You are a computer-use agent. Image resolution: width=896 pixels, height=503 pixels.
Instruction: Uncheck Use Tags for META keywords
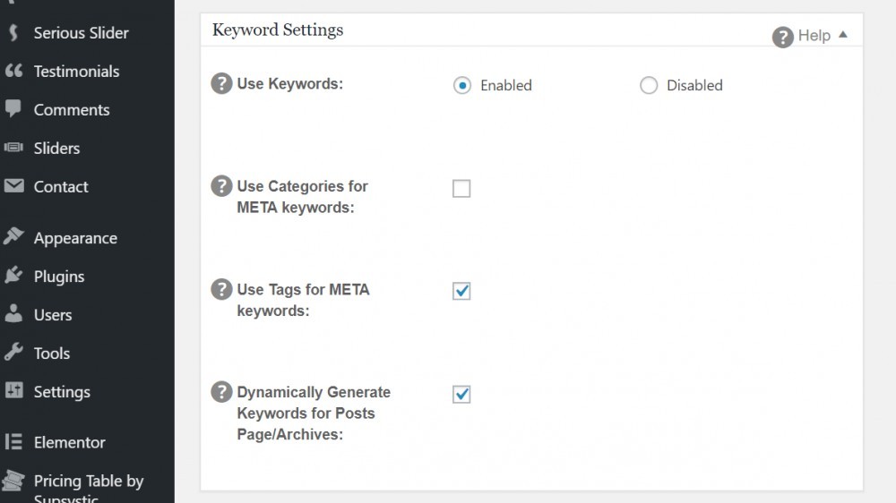[461, 291]
